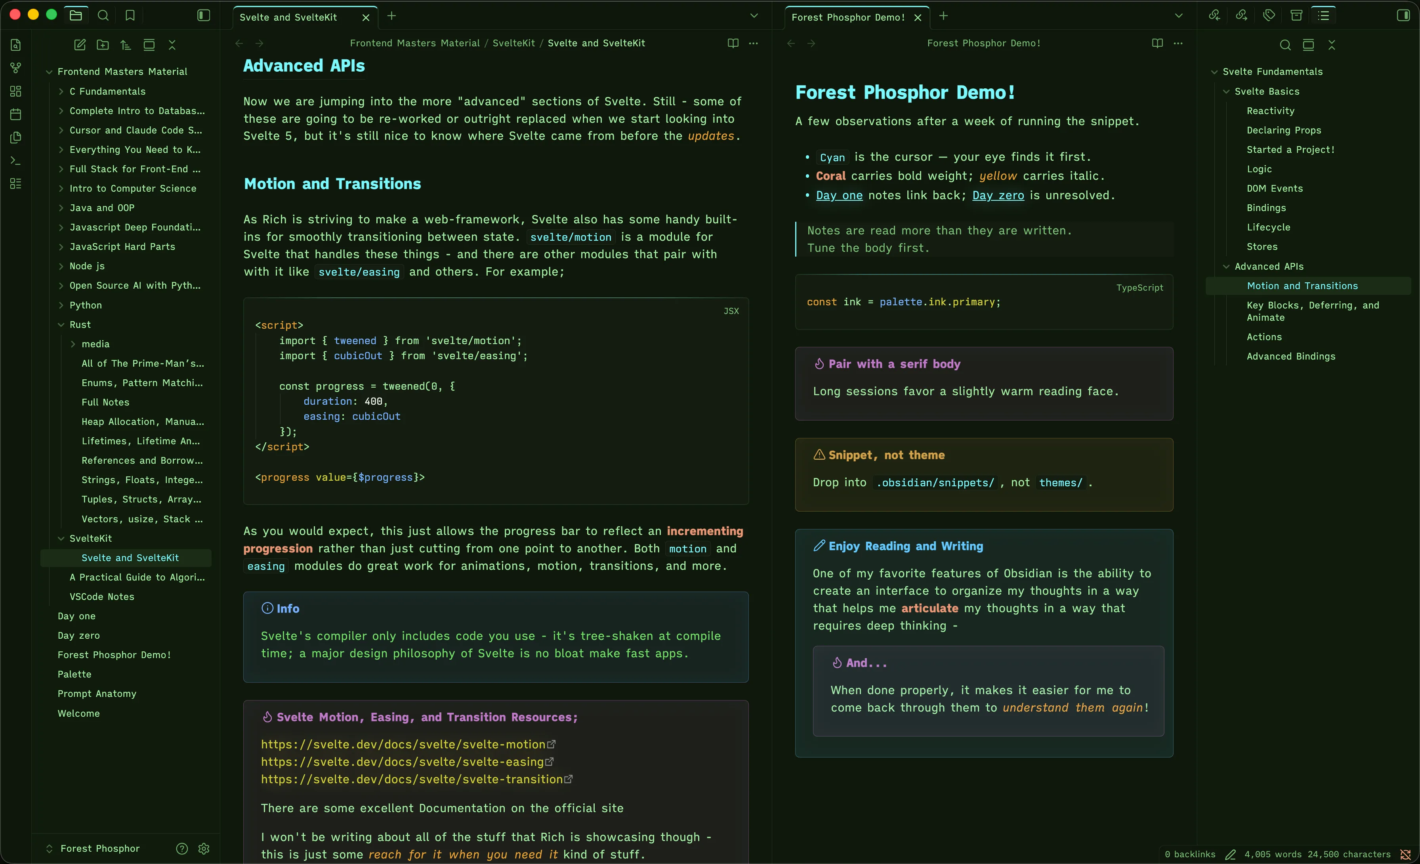Viewport: 1420px width, 864px height.
Task: Open tab list dropdown for right pane
Action: (x=1179, y=16)
